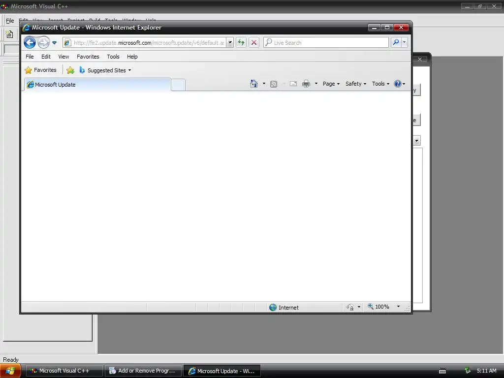Screen dimensions: 504x378
Task: Open the Safety command bar menu
Action: 356,84
